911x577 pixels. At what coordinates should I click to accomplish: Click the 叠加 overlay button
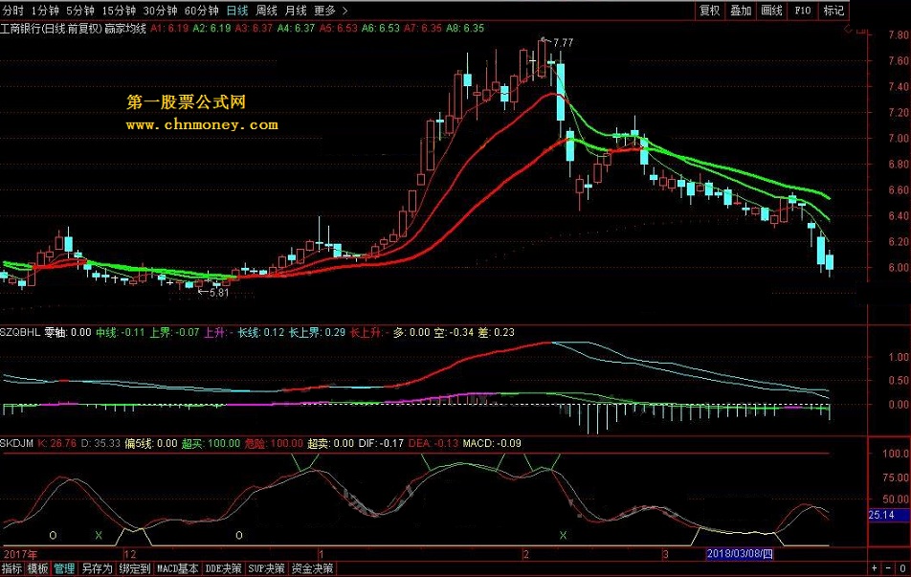(741, 10)
